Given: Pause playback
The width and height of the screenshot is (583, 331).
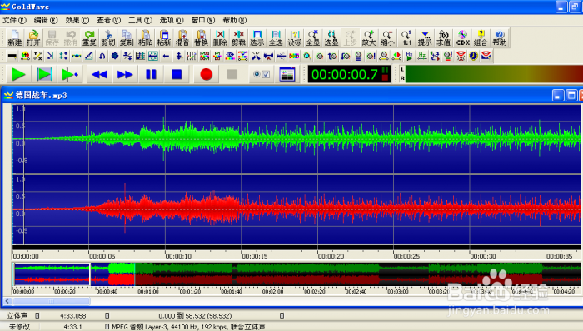Looking at the screenshot, I should [151, 75].
